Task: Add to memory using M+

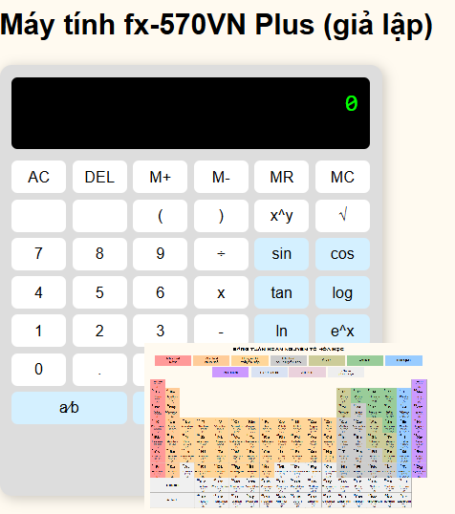Action: tap(160, 177)
